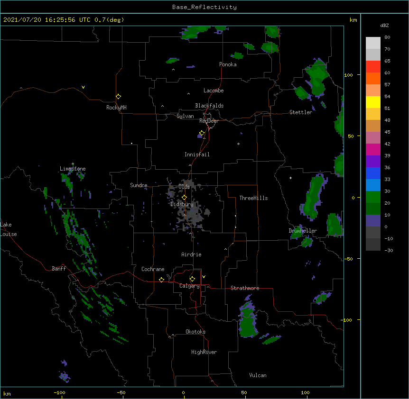Click the RedDeer city label
This screenshot has width=409, height=399.
pos(209,121)
